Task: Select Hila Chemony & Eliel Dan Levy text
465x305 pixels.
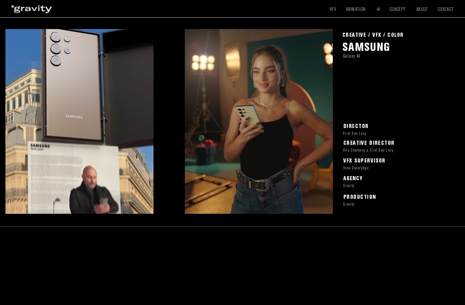Action: tap(368, 150)
